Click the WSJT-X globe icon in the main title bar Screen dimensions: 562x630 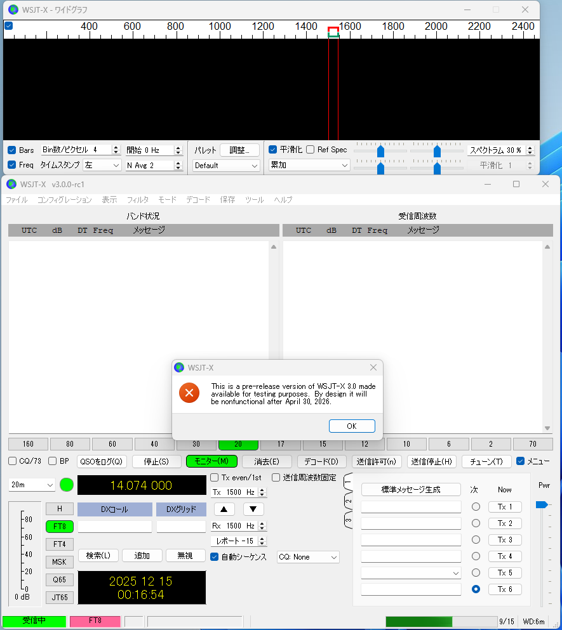pyautogui.click(x=11, y=184)
